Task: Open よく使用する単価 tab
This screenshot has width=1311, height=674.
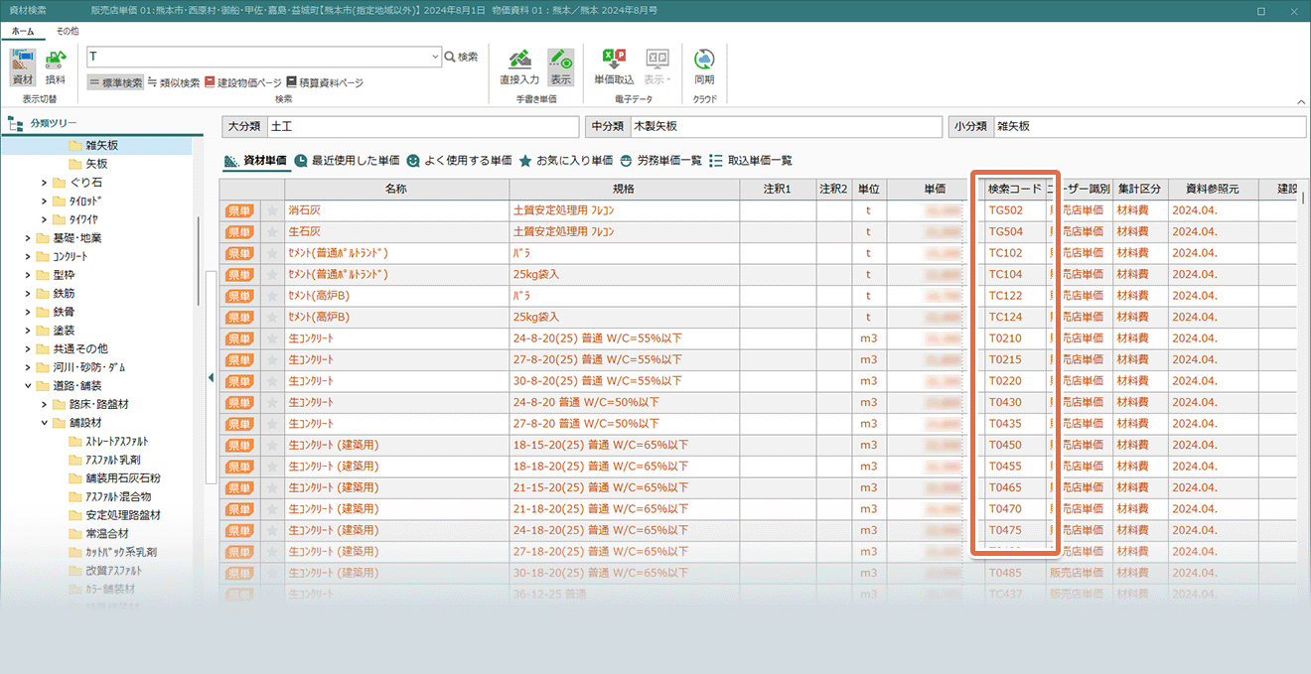Action: (x=459, y=160)
